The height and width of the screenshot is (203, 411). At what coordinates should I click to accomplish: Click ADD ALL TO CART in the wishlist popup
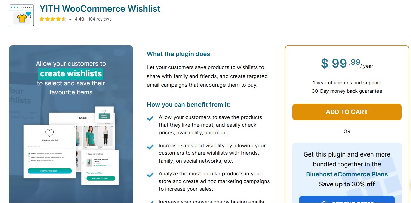[x=100, y=178]
